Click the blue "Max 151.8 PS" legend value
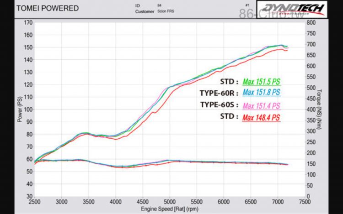Viewport: 343px width, 214px height. point(262,92)
